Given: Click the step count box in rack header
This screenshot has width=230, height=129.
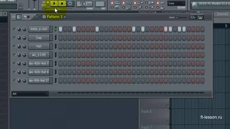Looking at the screenshot, I should point(19,17).
